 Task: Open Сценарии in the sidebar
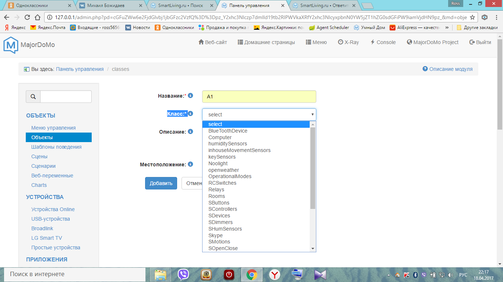43,166
